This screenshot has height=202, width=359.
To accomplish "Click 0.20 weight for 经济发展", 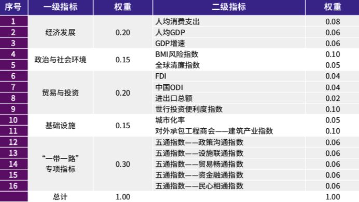I will [x=123, y=33].
